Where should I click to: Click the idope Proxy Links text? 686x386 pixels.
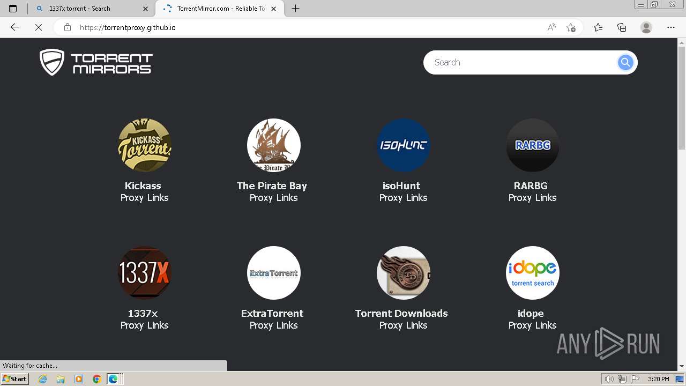(x=533, y=325)
